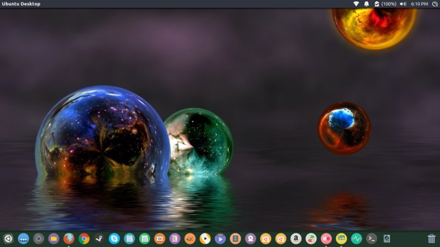Click the Wi-Fi indicator in the top panel
The width and height of the screenshot is (440, 247).
pos(356,4)
